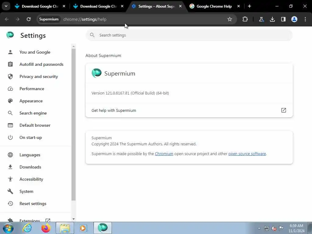Click the Version 121.0.6167.81 text
Screen dimensions: 312x234
click(x=130, y=93)
